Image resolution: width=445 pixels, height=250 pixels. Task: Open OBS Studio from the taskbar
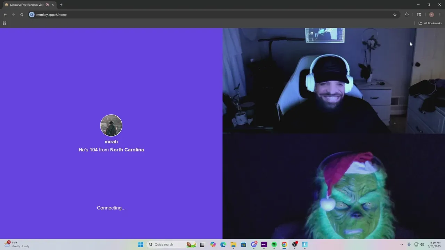pyautogui.click(x=295, y=244)
